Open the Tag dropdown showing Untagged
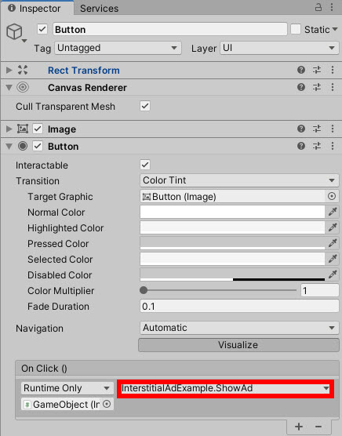 click(x=118, y=48)
